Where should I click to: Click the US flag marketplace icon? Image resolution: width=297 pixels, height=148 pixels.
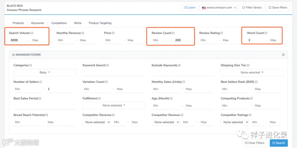coord(204,8)
